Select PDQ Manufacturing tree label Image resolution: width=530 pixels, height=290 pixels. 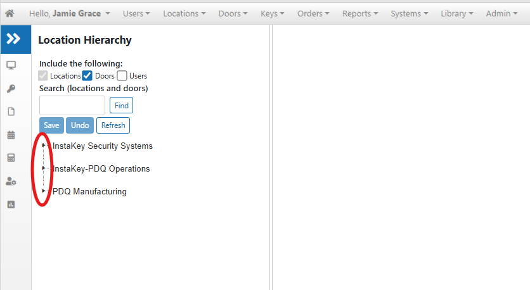(x=89, y=191)
